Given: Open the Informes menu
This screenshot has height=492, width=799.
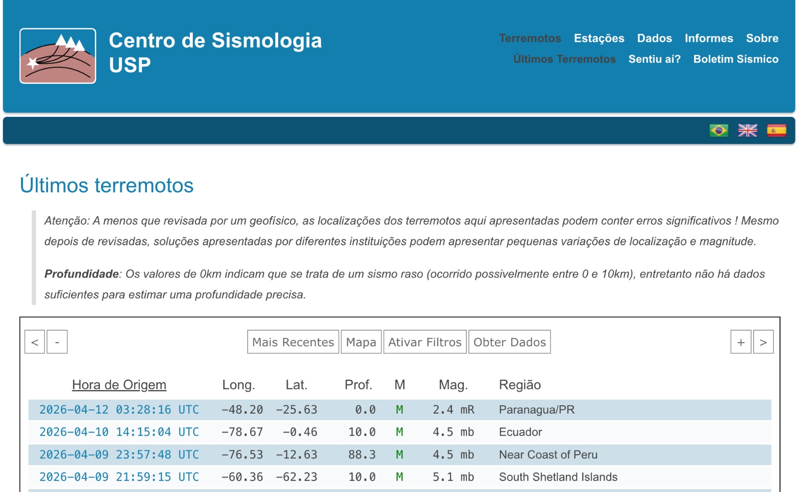Looking at the screenshot, I should click(709, 38).
